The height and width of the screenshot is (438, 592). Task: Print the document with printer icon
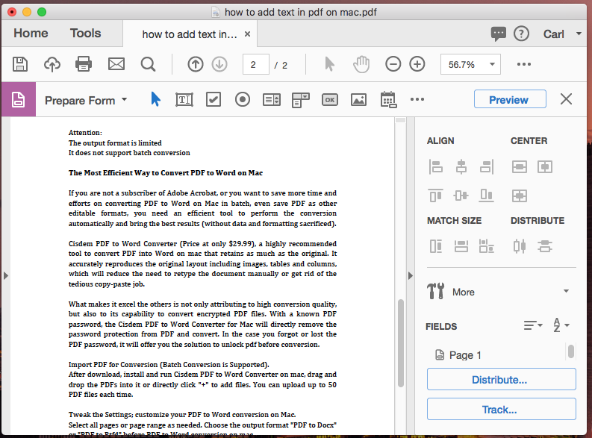pos(84,64)
